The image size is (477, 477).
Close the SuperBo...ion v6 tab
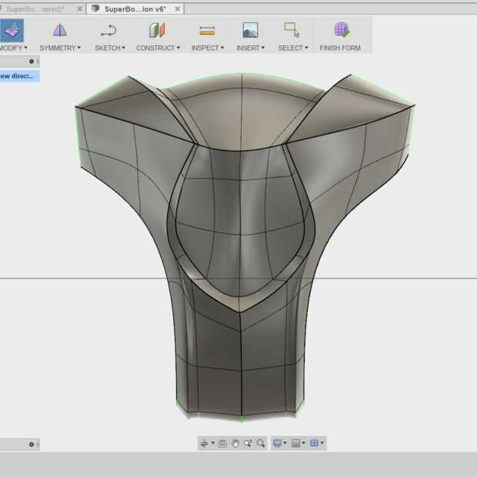[x=177, y=8]
